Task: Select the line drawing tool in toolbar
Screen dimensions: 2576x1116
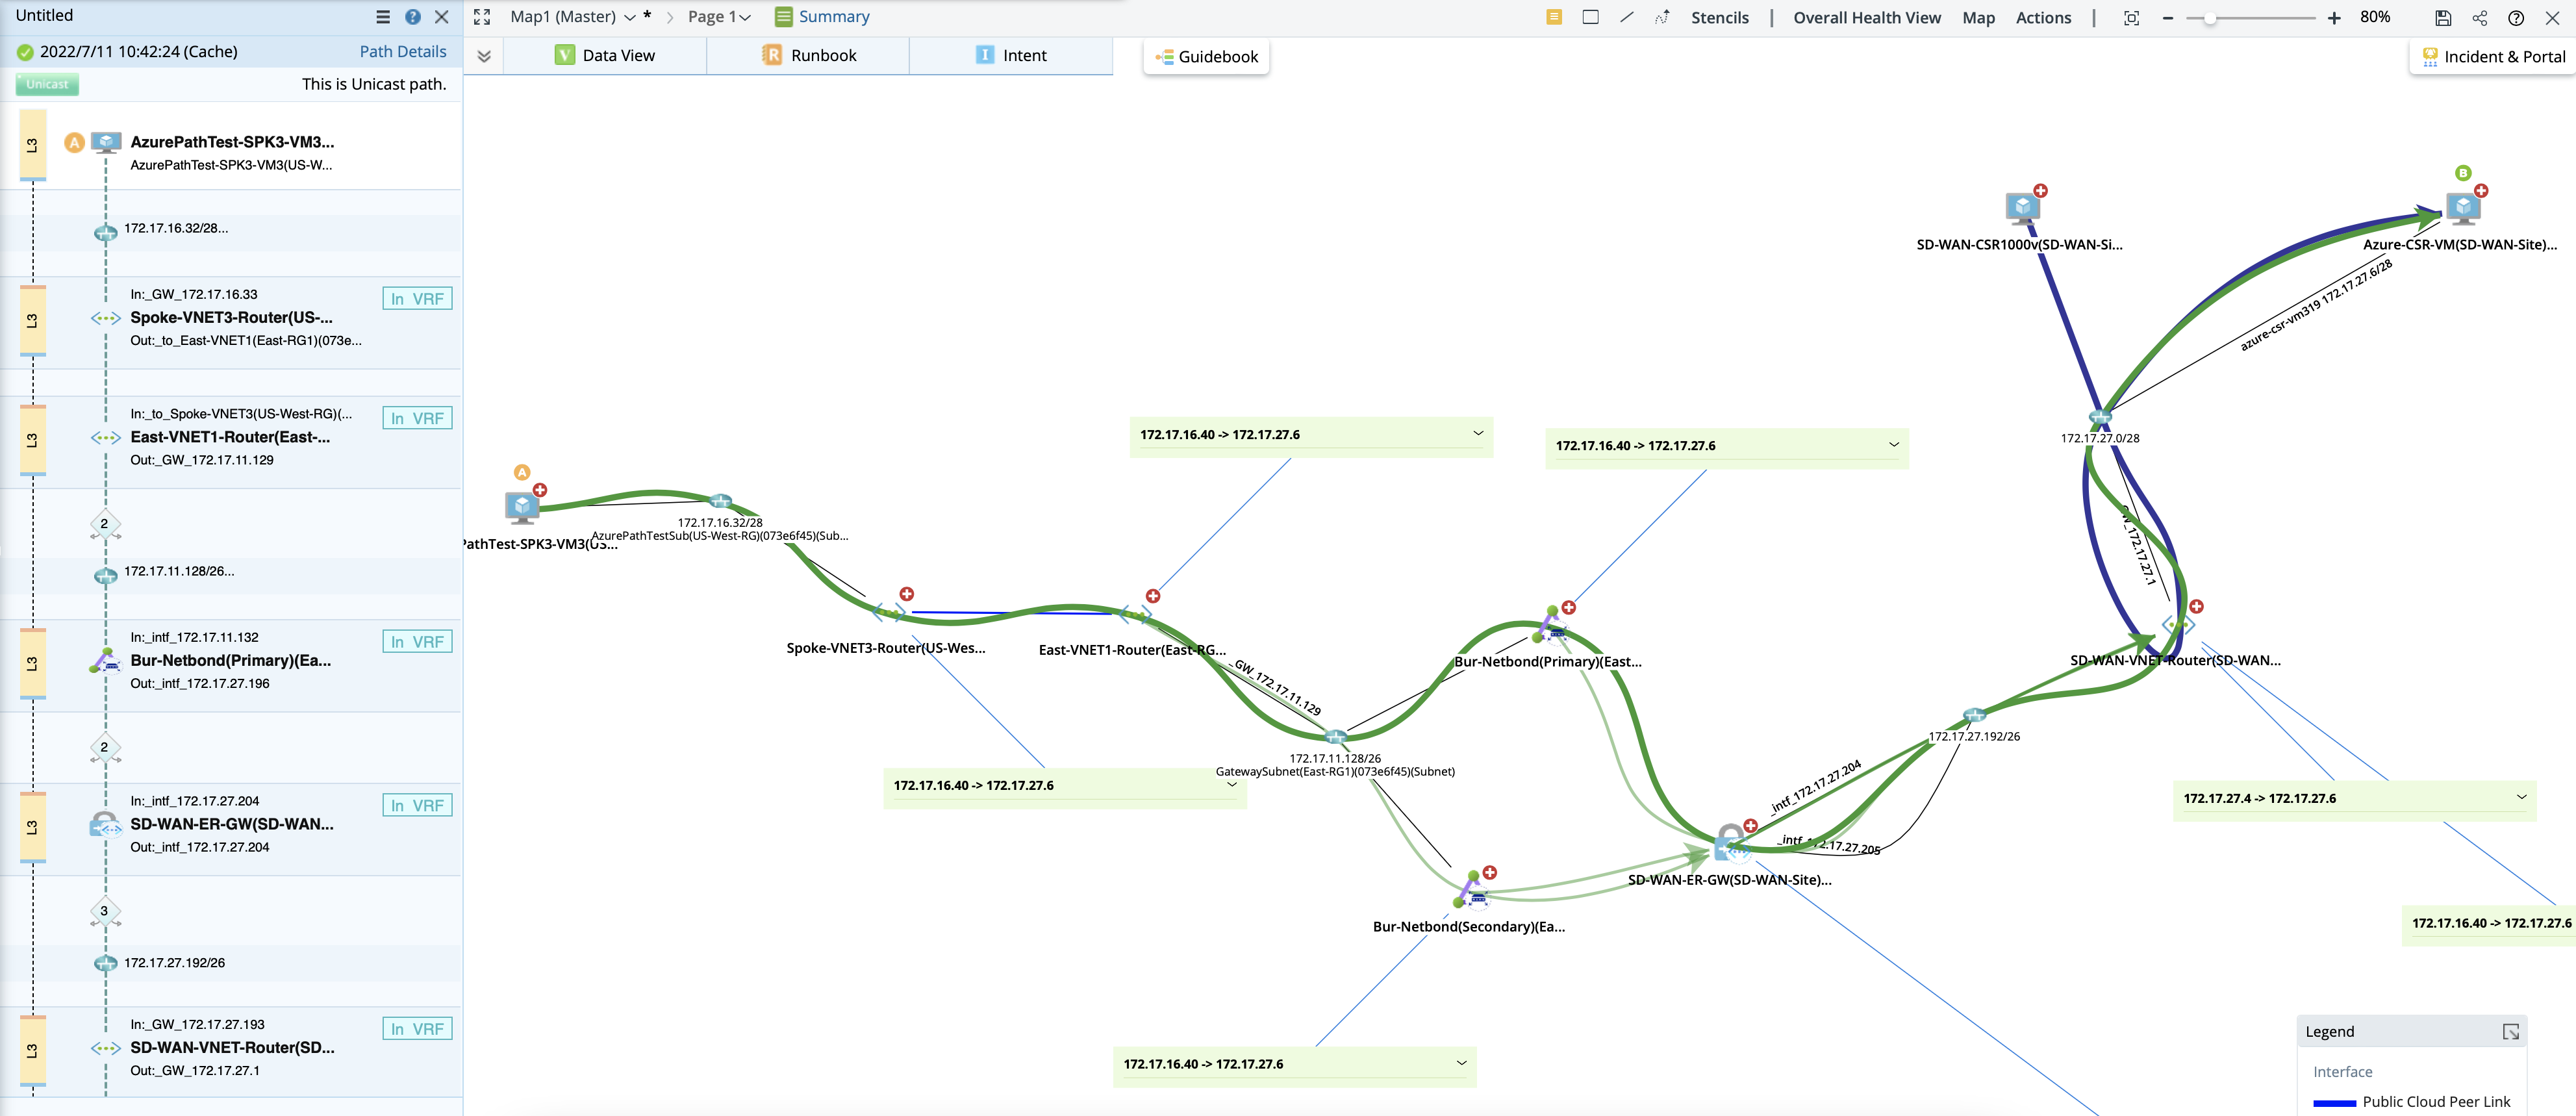Action: coord(1627,17)
